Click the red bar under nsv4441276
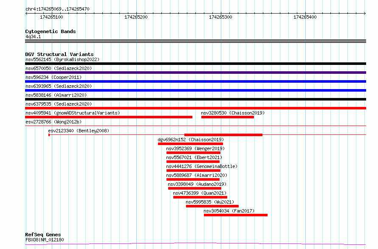378x249 pixels. click(x=193, y=171)
